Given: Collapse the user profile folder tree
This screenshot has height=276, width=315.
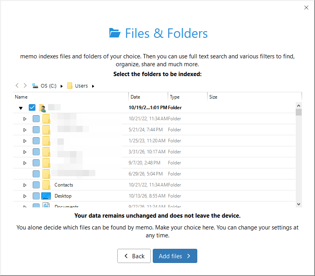Looking at the screenshot, I should [x=21, y=108].
